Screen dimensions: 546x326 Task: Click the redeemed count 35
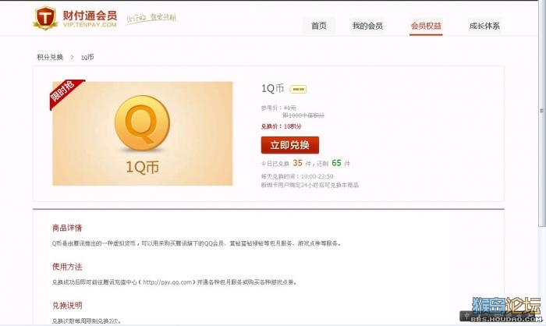pos(297,163)
